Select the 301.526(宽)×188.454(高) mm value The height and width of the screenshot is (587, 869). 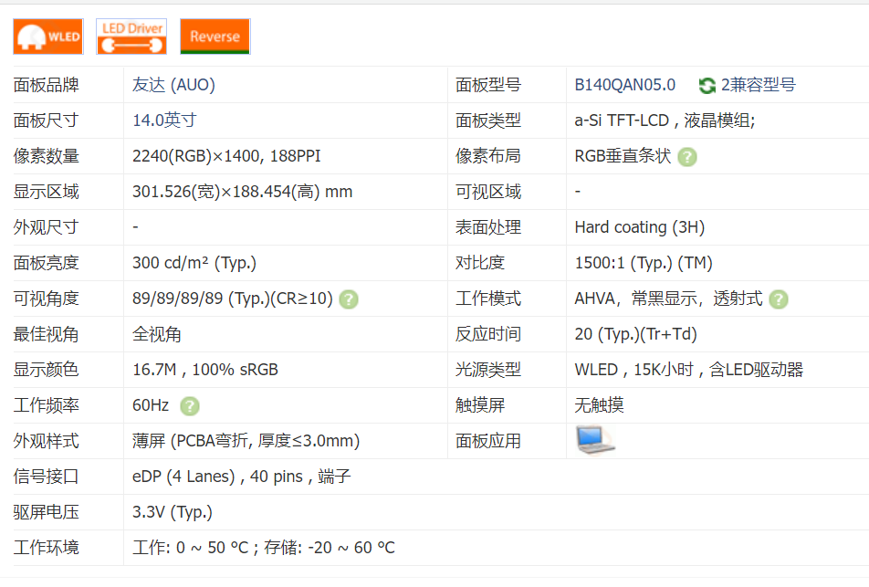tap(242, 192)
